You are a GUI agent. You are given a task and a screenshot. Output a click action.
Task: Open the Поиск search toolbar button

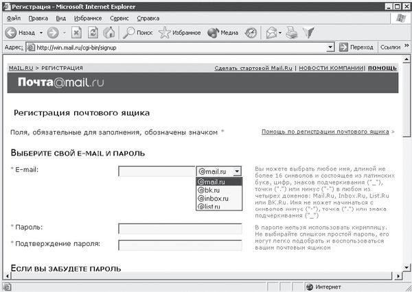click(138, 32)
